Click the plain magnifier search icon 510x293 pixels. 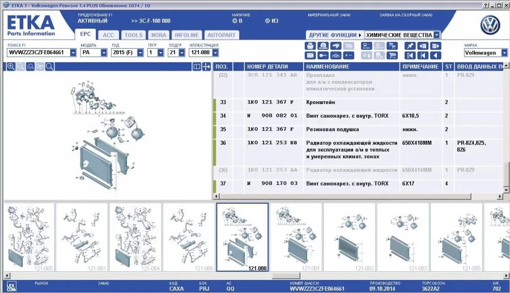(49, 67)
